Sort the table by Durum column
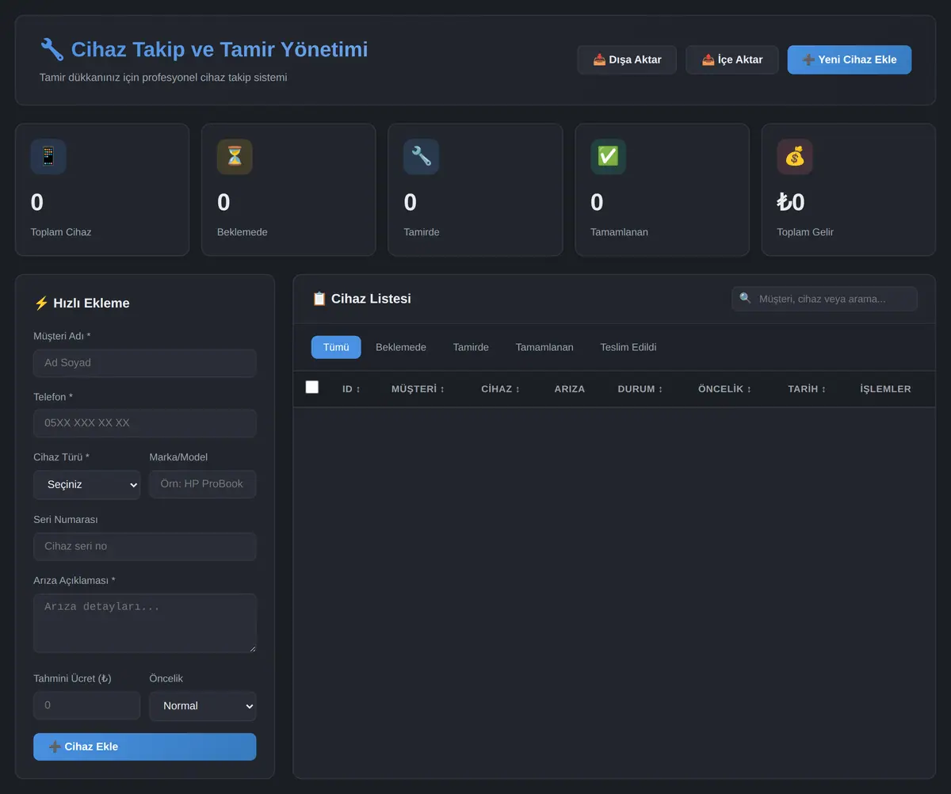This screenshot has height=794, width=951. click(x=640, y=389)
